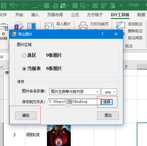Click the Undo arrow icon
Screen dimensions: 147x146
pyautogui.click(x=12, y=5)
